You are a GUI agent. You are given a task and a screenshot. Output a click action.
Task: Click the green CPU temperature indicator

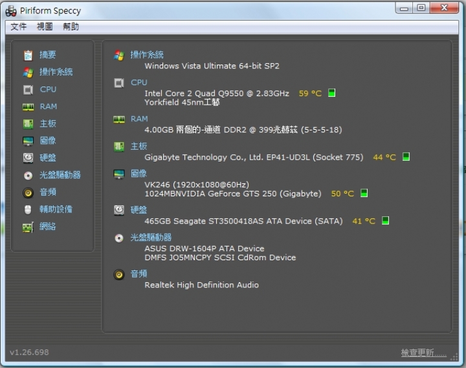coord(331,93)
